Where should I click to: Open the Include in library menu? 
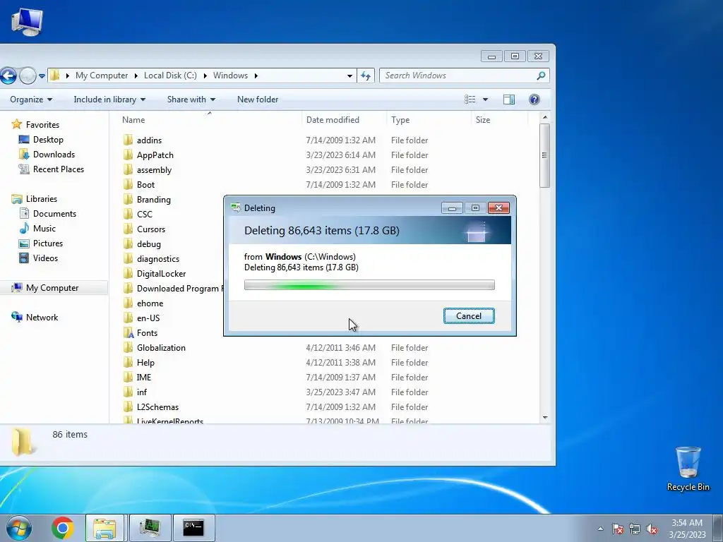(x=109, y=100)
